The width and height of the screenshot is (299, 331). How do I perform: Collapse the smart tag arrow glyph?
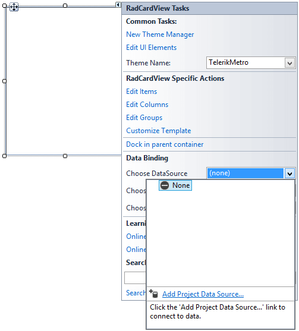click(118, 5)
